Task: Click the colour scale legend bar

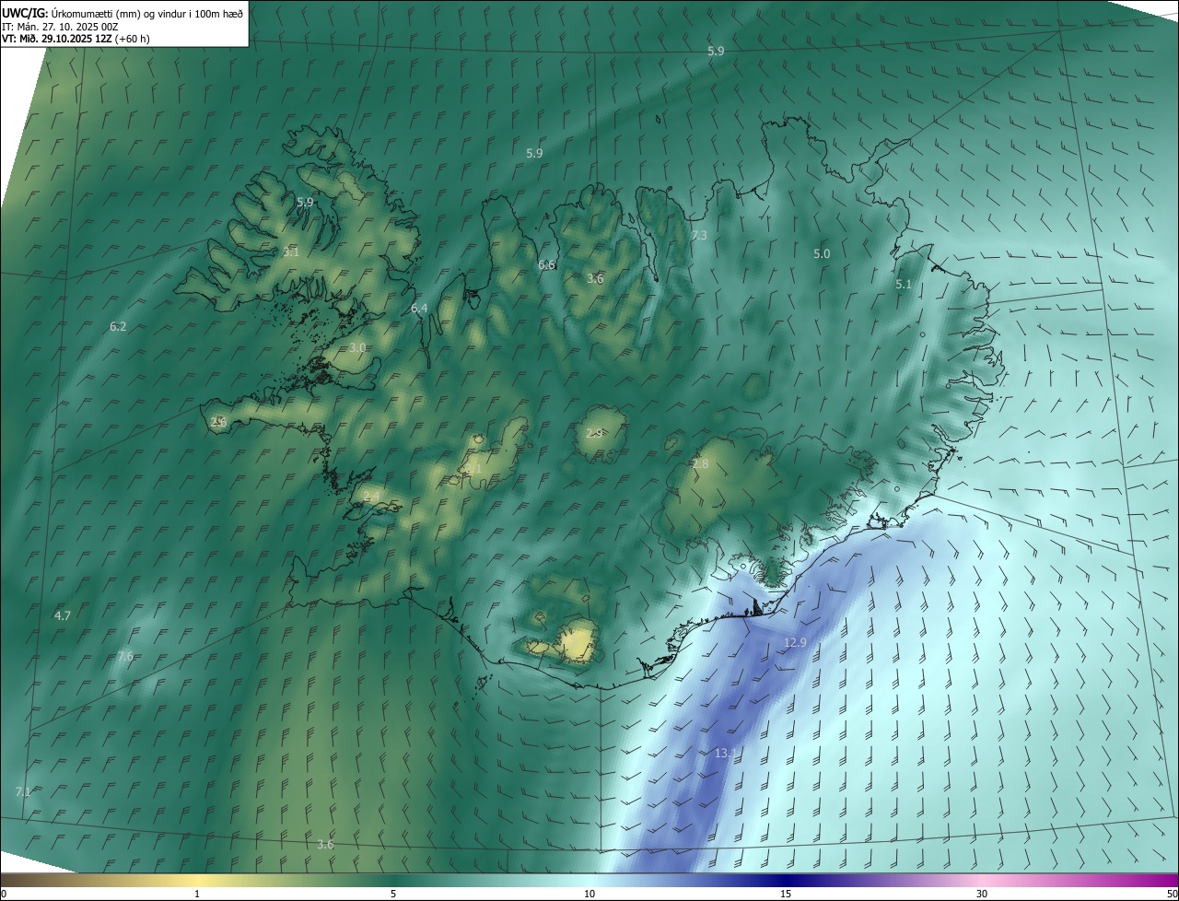Action: coord(589,881)
